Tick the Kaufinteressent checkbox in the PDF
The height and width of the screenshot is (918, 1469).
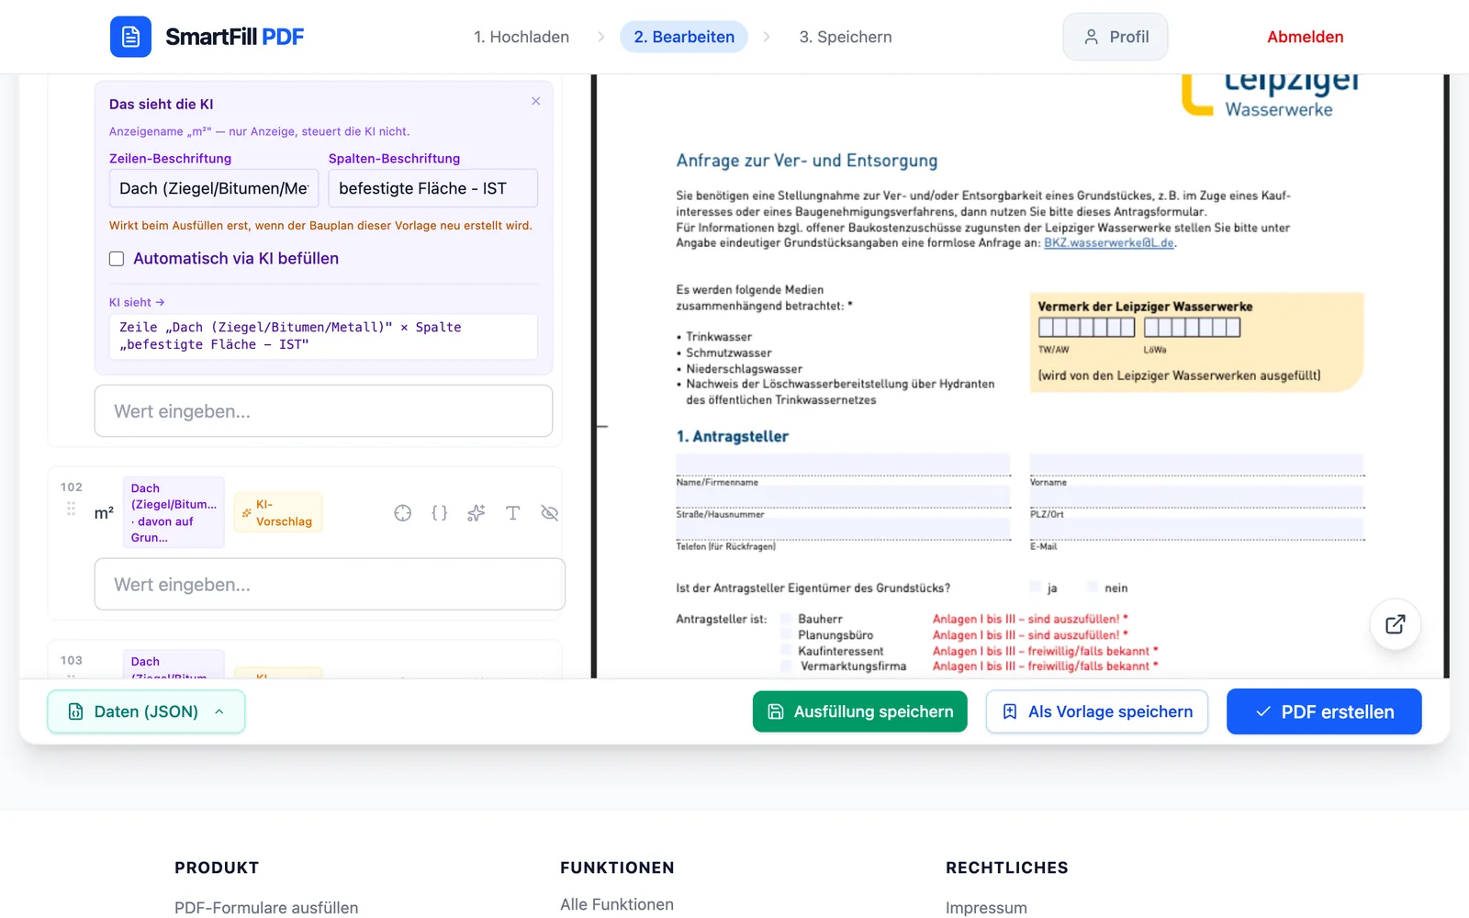click(786, 651)
